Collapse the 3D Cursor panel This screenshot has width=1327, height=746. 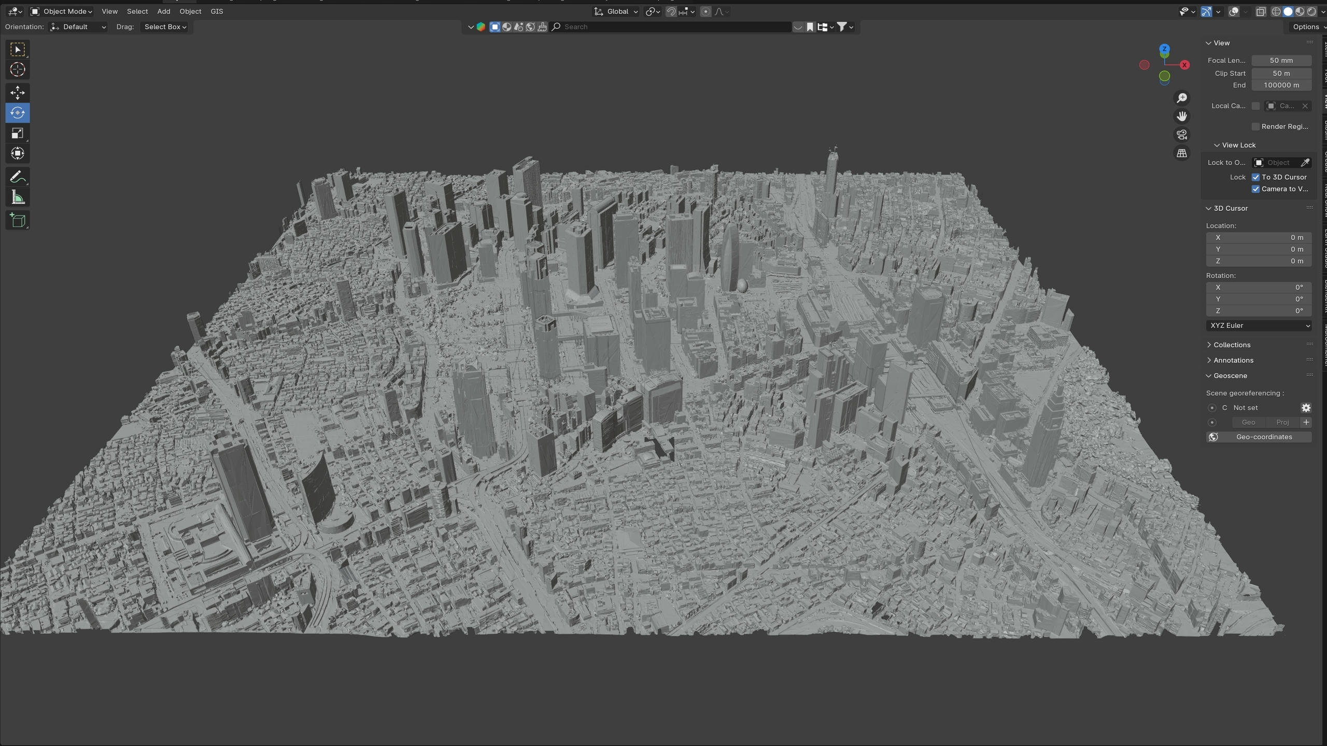(1226, 208)
